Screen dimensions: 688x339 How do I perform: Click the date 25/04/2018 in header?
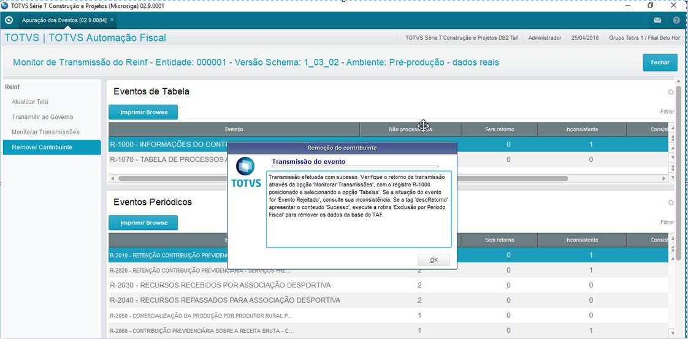(x=585, y=38)
